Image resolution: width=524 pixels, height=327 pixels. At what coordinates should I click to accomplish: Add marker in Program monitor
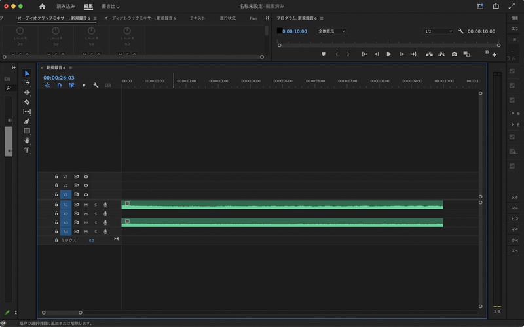point(323,54)
